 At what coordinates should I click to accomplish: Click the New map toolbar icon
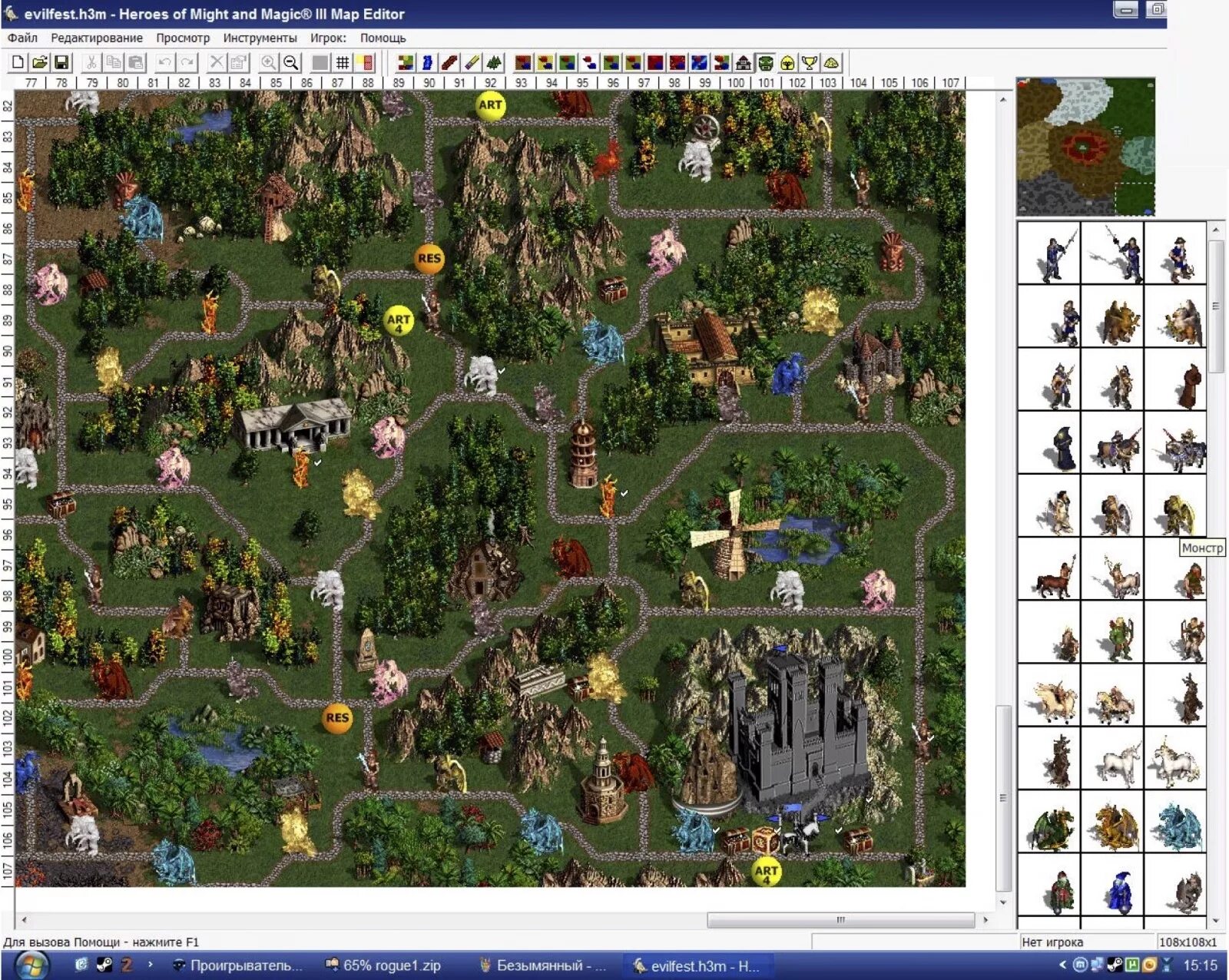18,63
